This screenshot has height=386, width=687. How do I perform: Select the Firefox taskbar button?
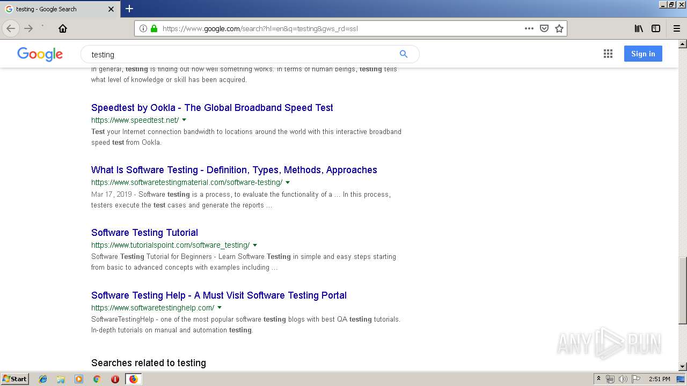133,379
